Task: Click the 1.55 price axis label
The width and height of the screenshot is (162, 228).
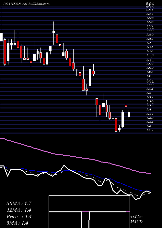Action: click(x=150, y=84)
